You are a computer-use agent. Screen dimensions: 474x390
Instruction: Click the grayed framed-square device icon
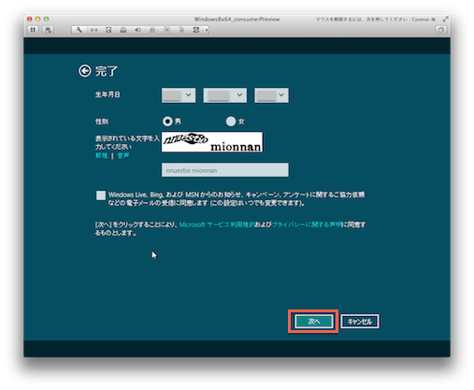(x=166, y=30)
